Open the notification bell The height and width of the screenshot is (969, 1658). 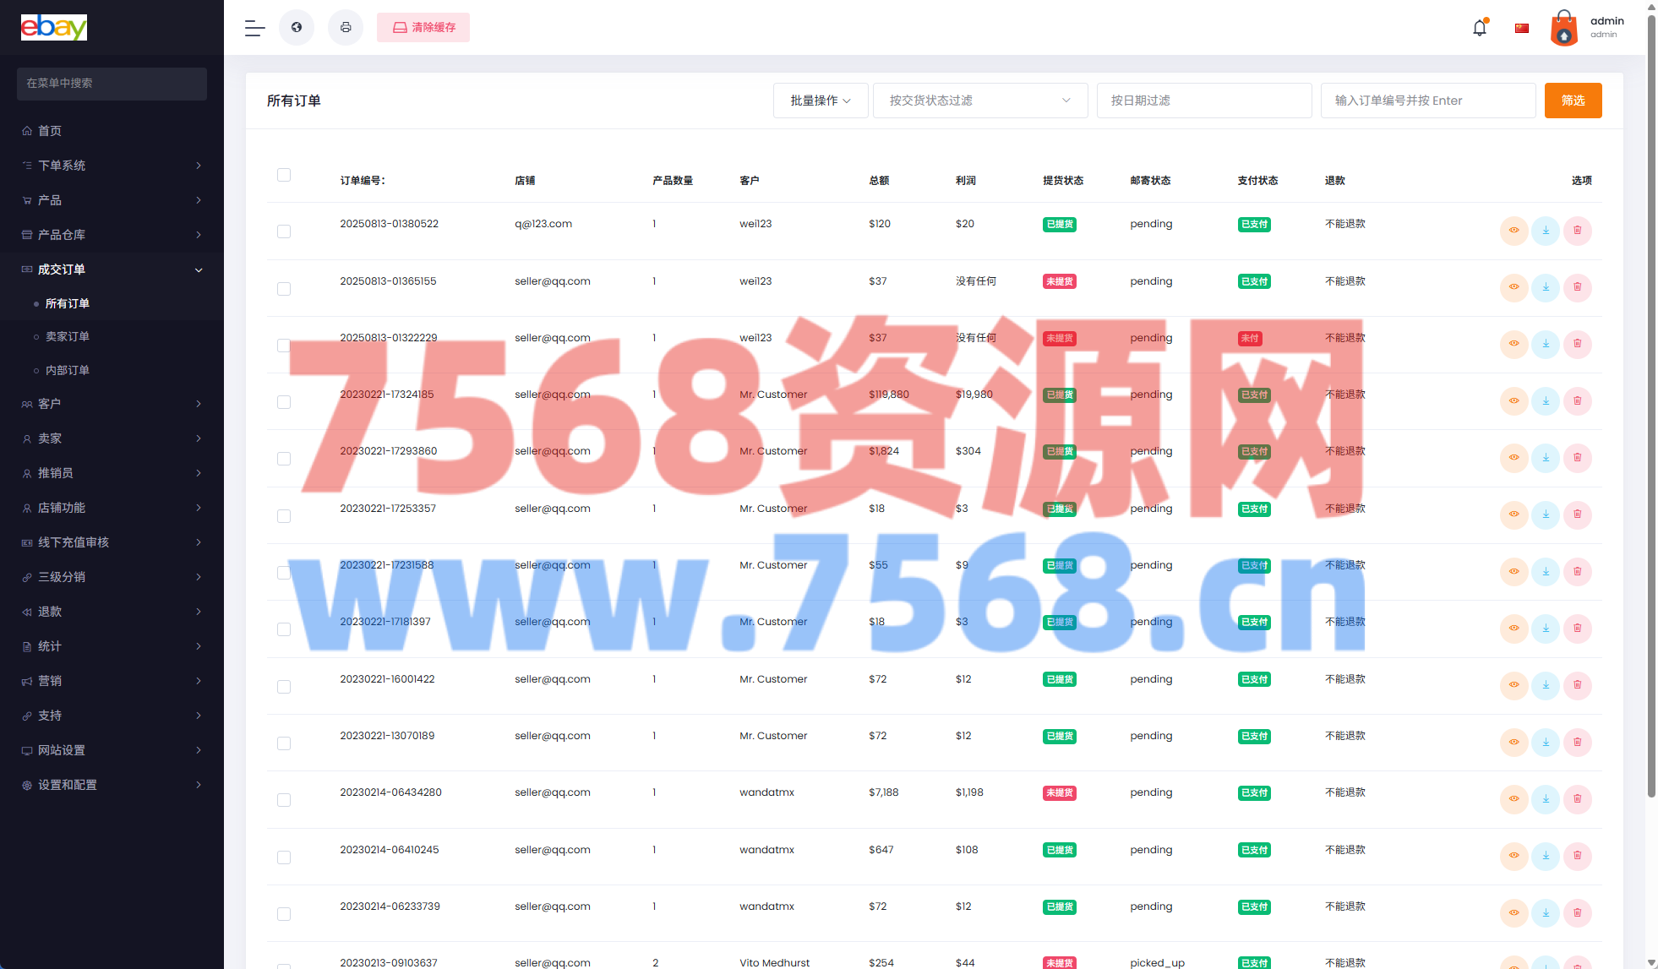coord(1479,28)
